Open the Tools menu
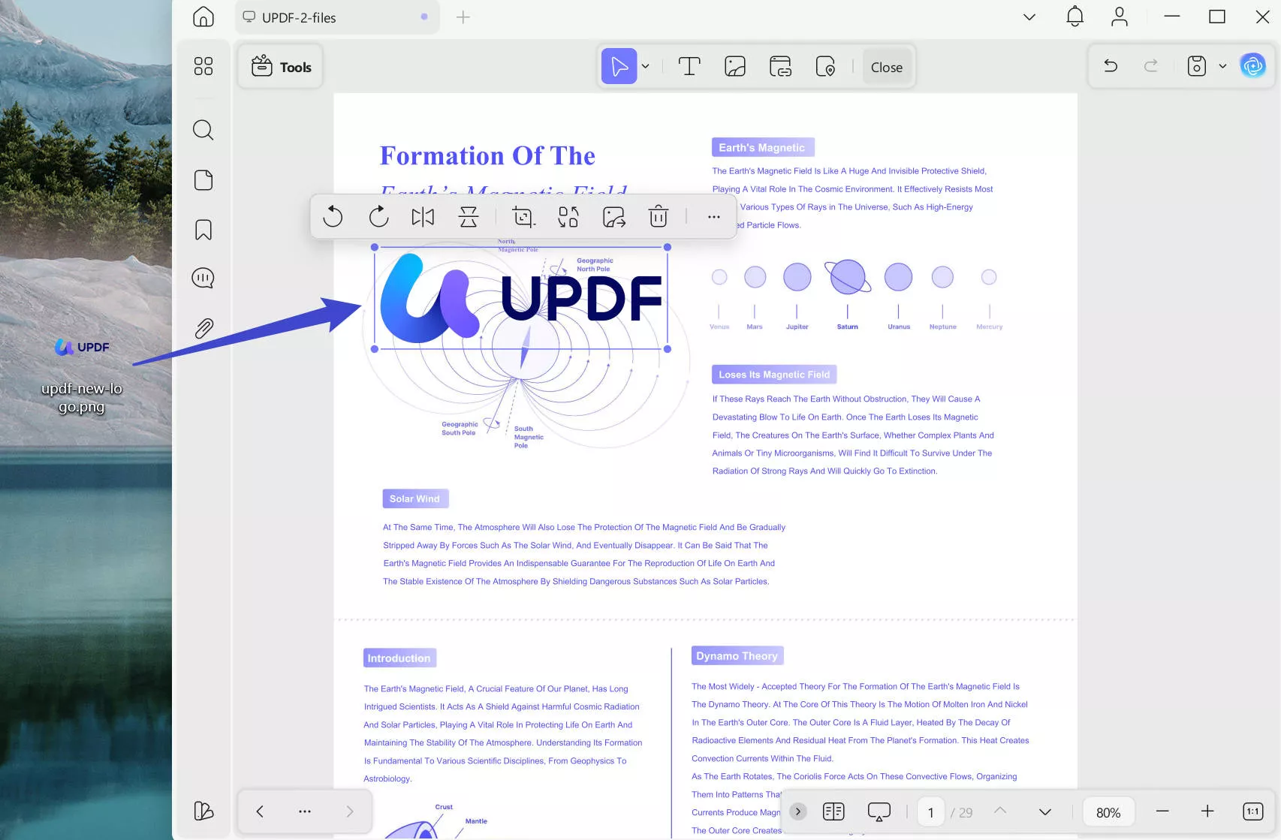Image resolution: width=1281 pixels, height=840 pixels. click(279, 66)
